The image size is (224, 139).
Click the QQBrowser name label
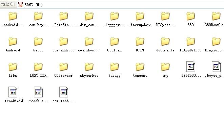pos(63,75)
